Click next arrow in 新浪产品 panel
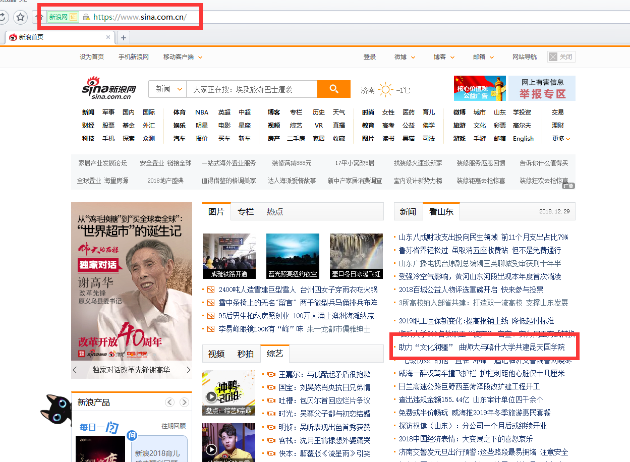 pyautogui.click(x=185, y=402)
